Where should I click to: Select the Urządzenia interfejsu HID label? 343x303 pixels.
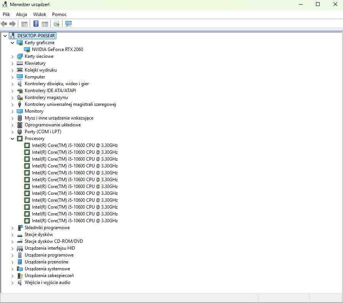pyautogui.click(x=49, y=248)
